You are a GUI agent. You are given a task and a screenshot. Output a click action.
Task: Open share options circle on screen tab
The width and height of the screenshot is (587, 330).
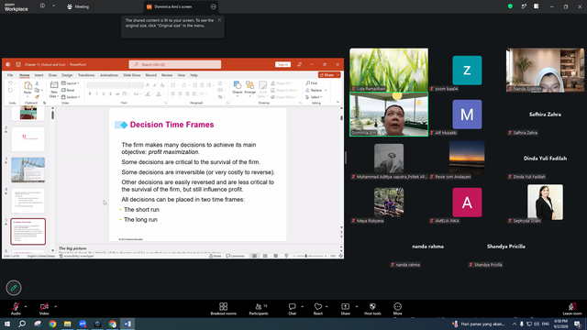coord(213,6)
